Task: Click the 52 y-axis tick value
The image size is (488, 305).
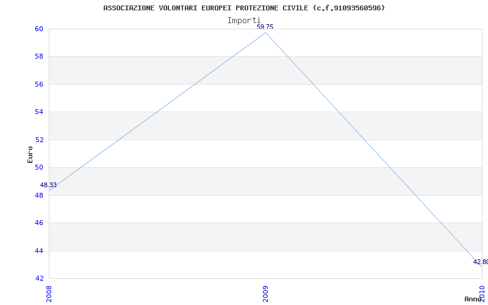Action: pyautogui.click(x=38, y=140)
